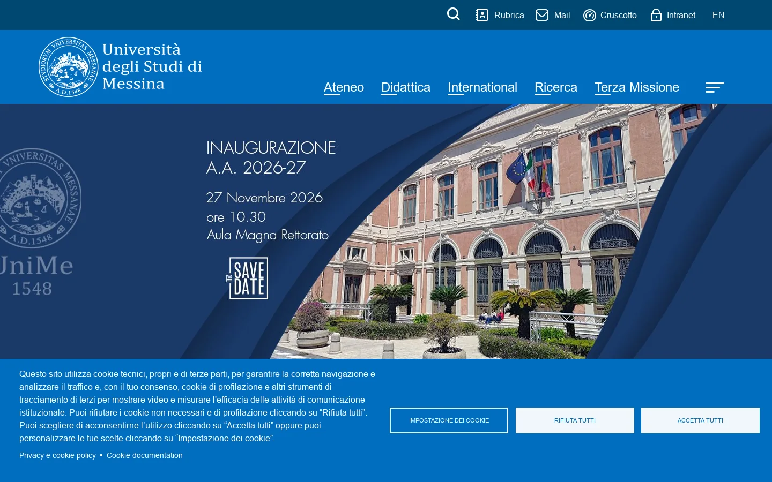Viewport: 772px width, 482px height.
Task: Open Privacy e cookie policy link
Action: click(57, 455)
